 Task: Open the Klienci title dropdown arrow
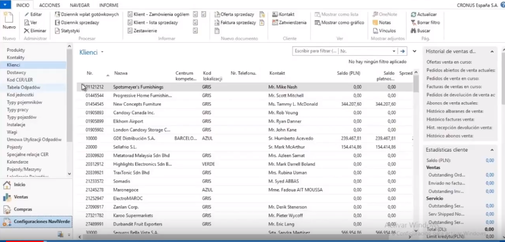(102, 52)
